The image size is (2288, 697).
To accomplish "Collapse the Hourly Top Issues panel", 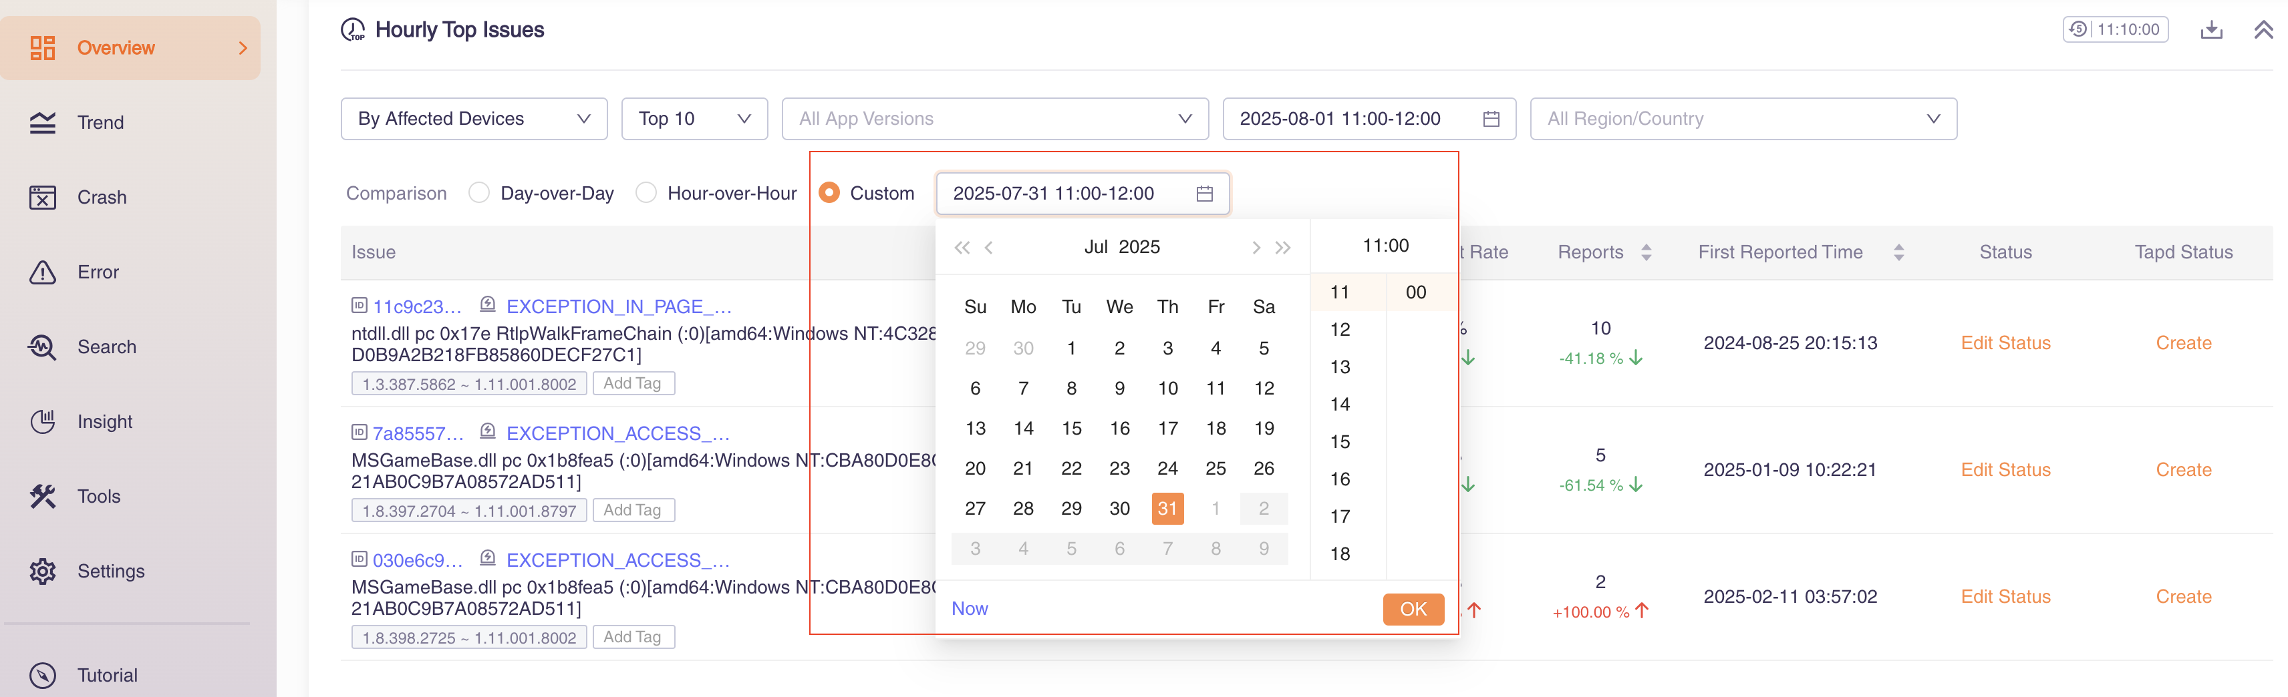I will tap(2262, 30).
